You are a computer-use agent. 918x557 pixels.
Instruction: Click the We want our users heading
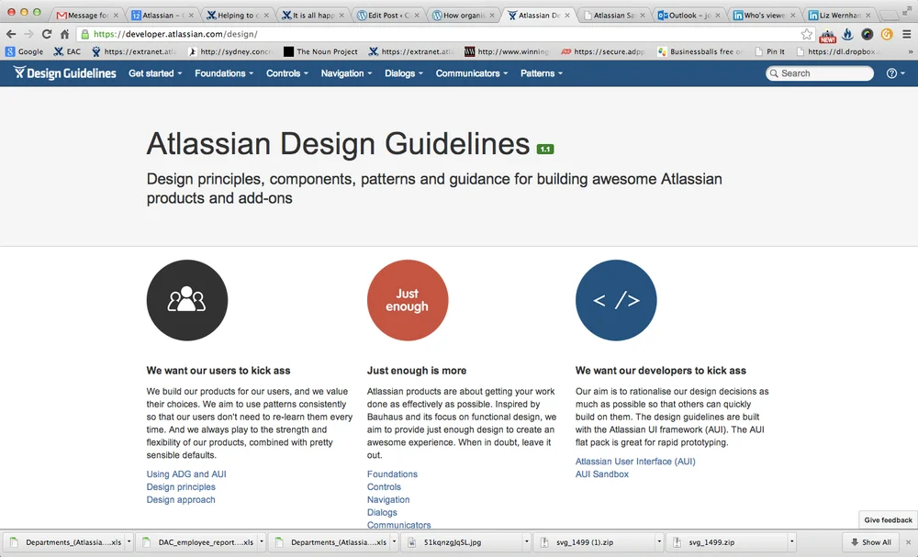pyautogui.click(x=218, y=371)
